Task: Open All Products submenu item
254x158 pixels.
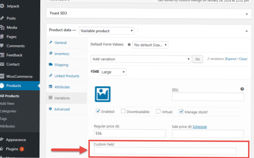Action: [10, 96]
